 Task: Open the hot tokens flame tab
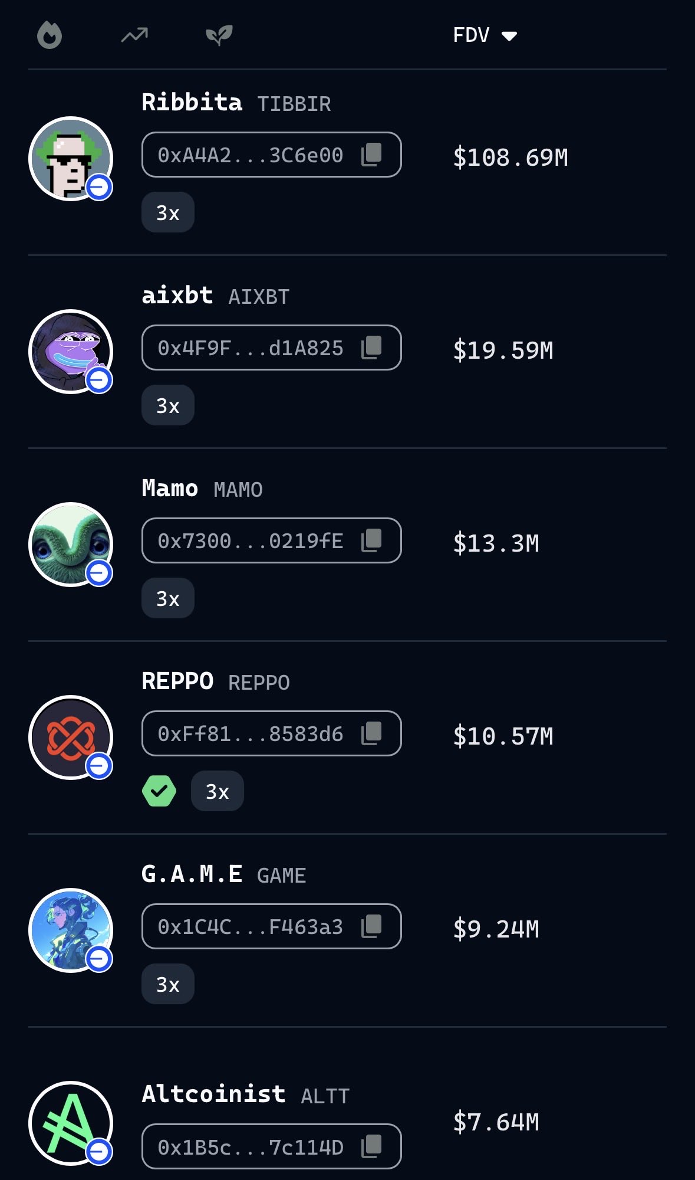tap(50, 35)
